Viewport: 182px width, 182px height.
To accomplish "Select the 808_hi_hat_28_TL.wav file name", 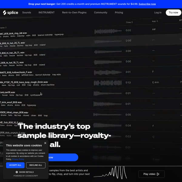I will click(x=12, y=43).
